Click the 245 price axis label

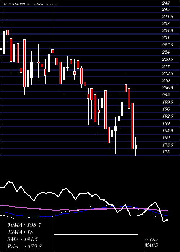tap(166, 9)
